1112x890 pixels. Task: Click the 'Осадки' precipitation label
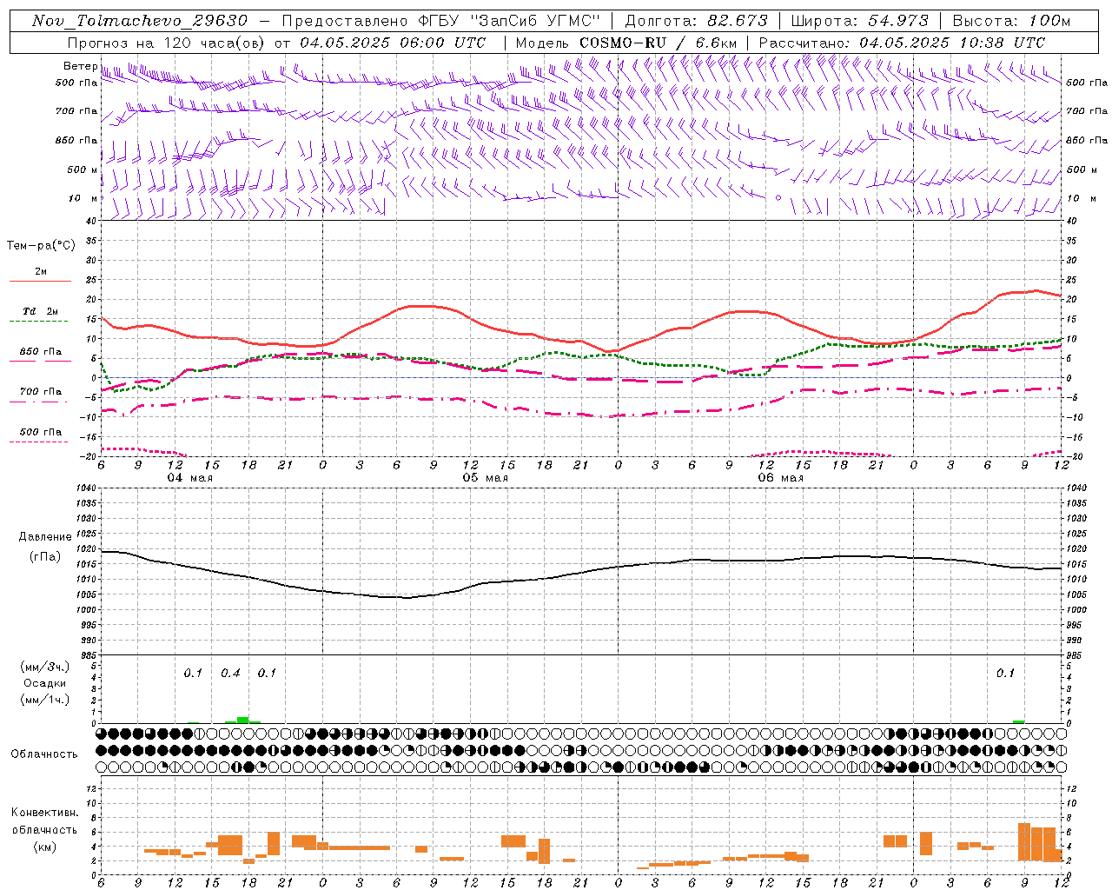45,683
